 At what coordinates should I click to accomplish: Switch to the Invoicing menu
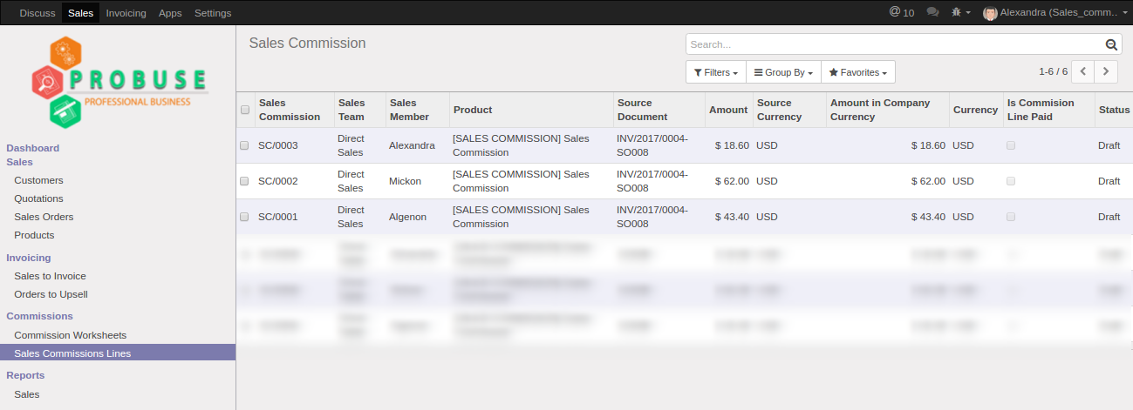click(x=126, y=13)
